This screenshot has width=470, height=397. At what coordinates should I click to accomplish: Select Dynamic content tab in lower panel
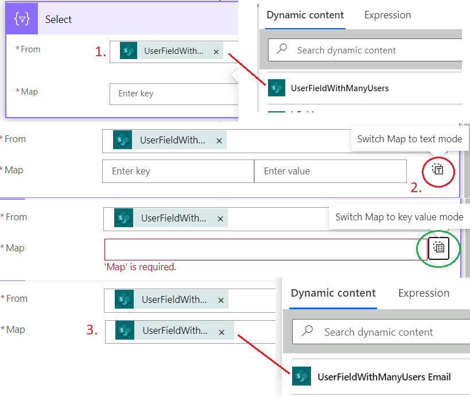[333, 293]
